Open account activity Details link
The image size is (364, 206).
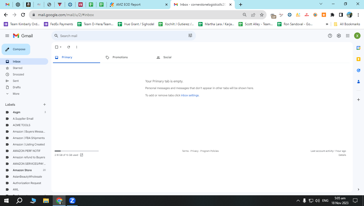[342, 155]
